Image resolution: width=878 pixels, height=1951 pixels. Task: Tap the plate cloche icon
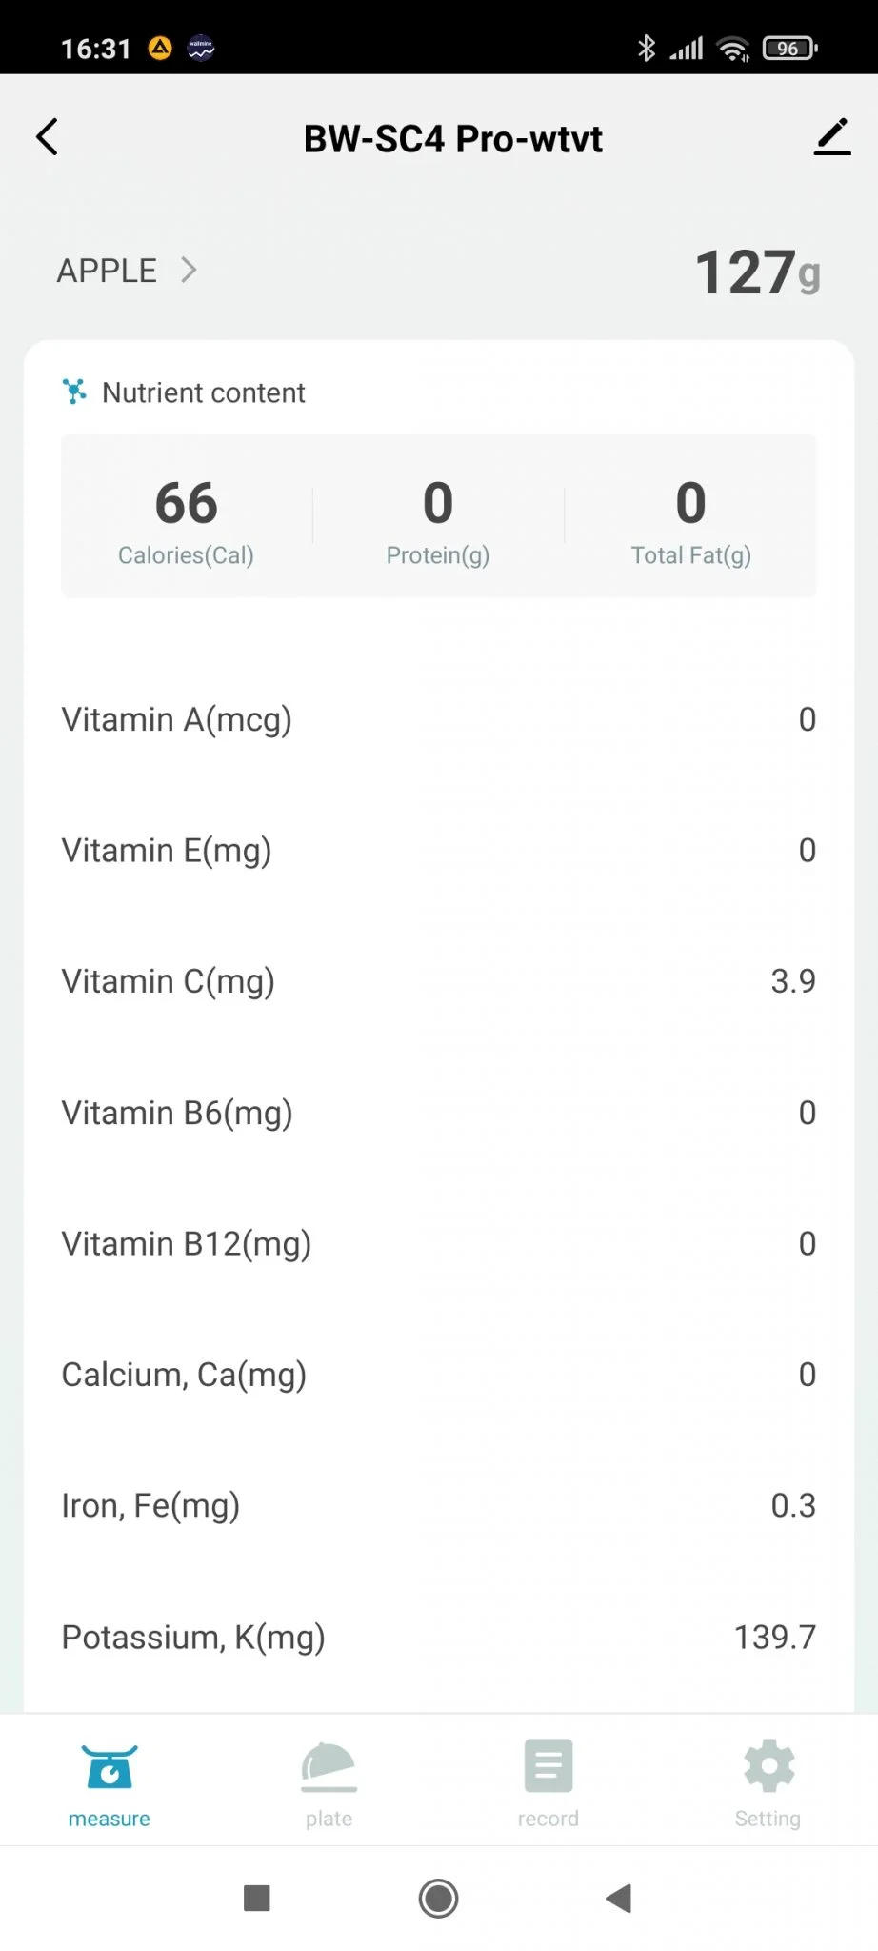(x=329, y=1766)
